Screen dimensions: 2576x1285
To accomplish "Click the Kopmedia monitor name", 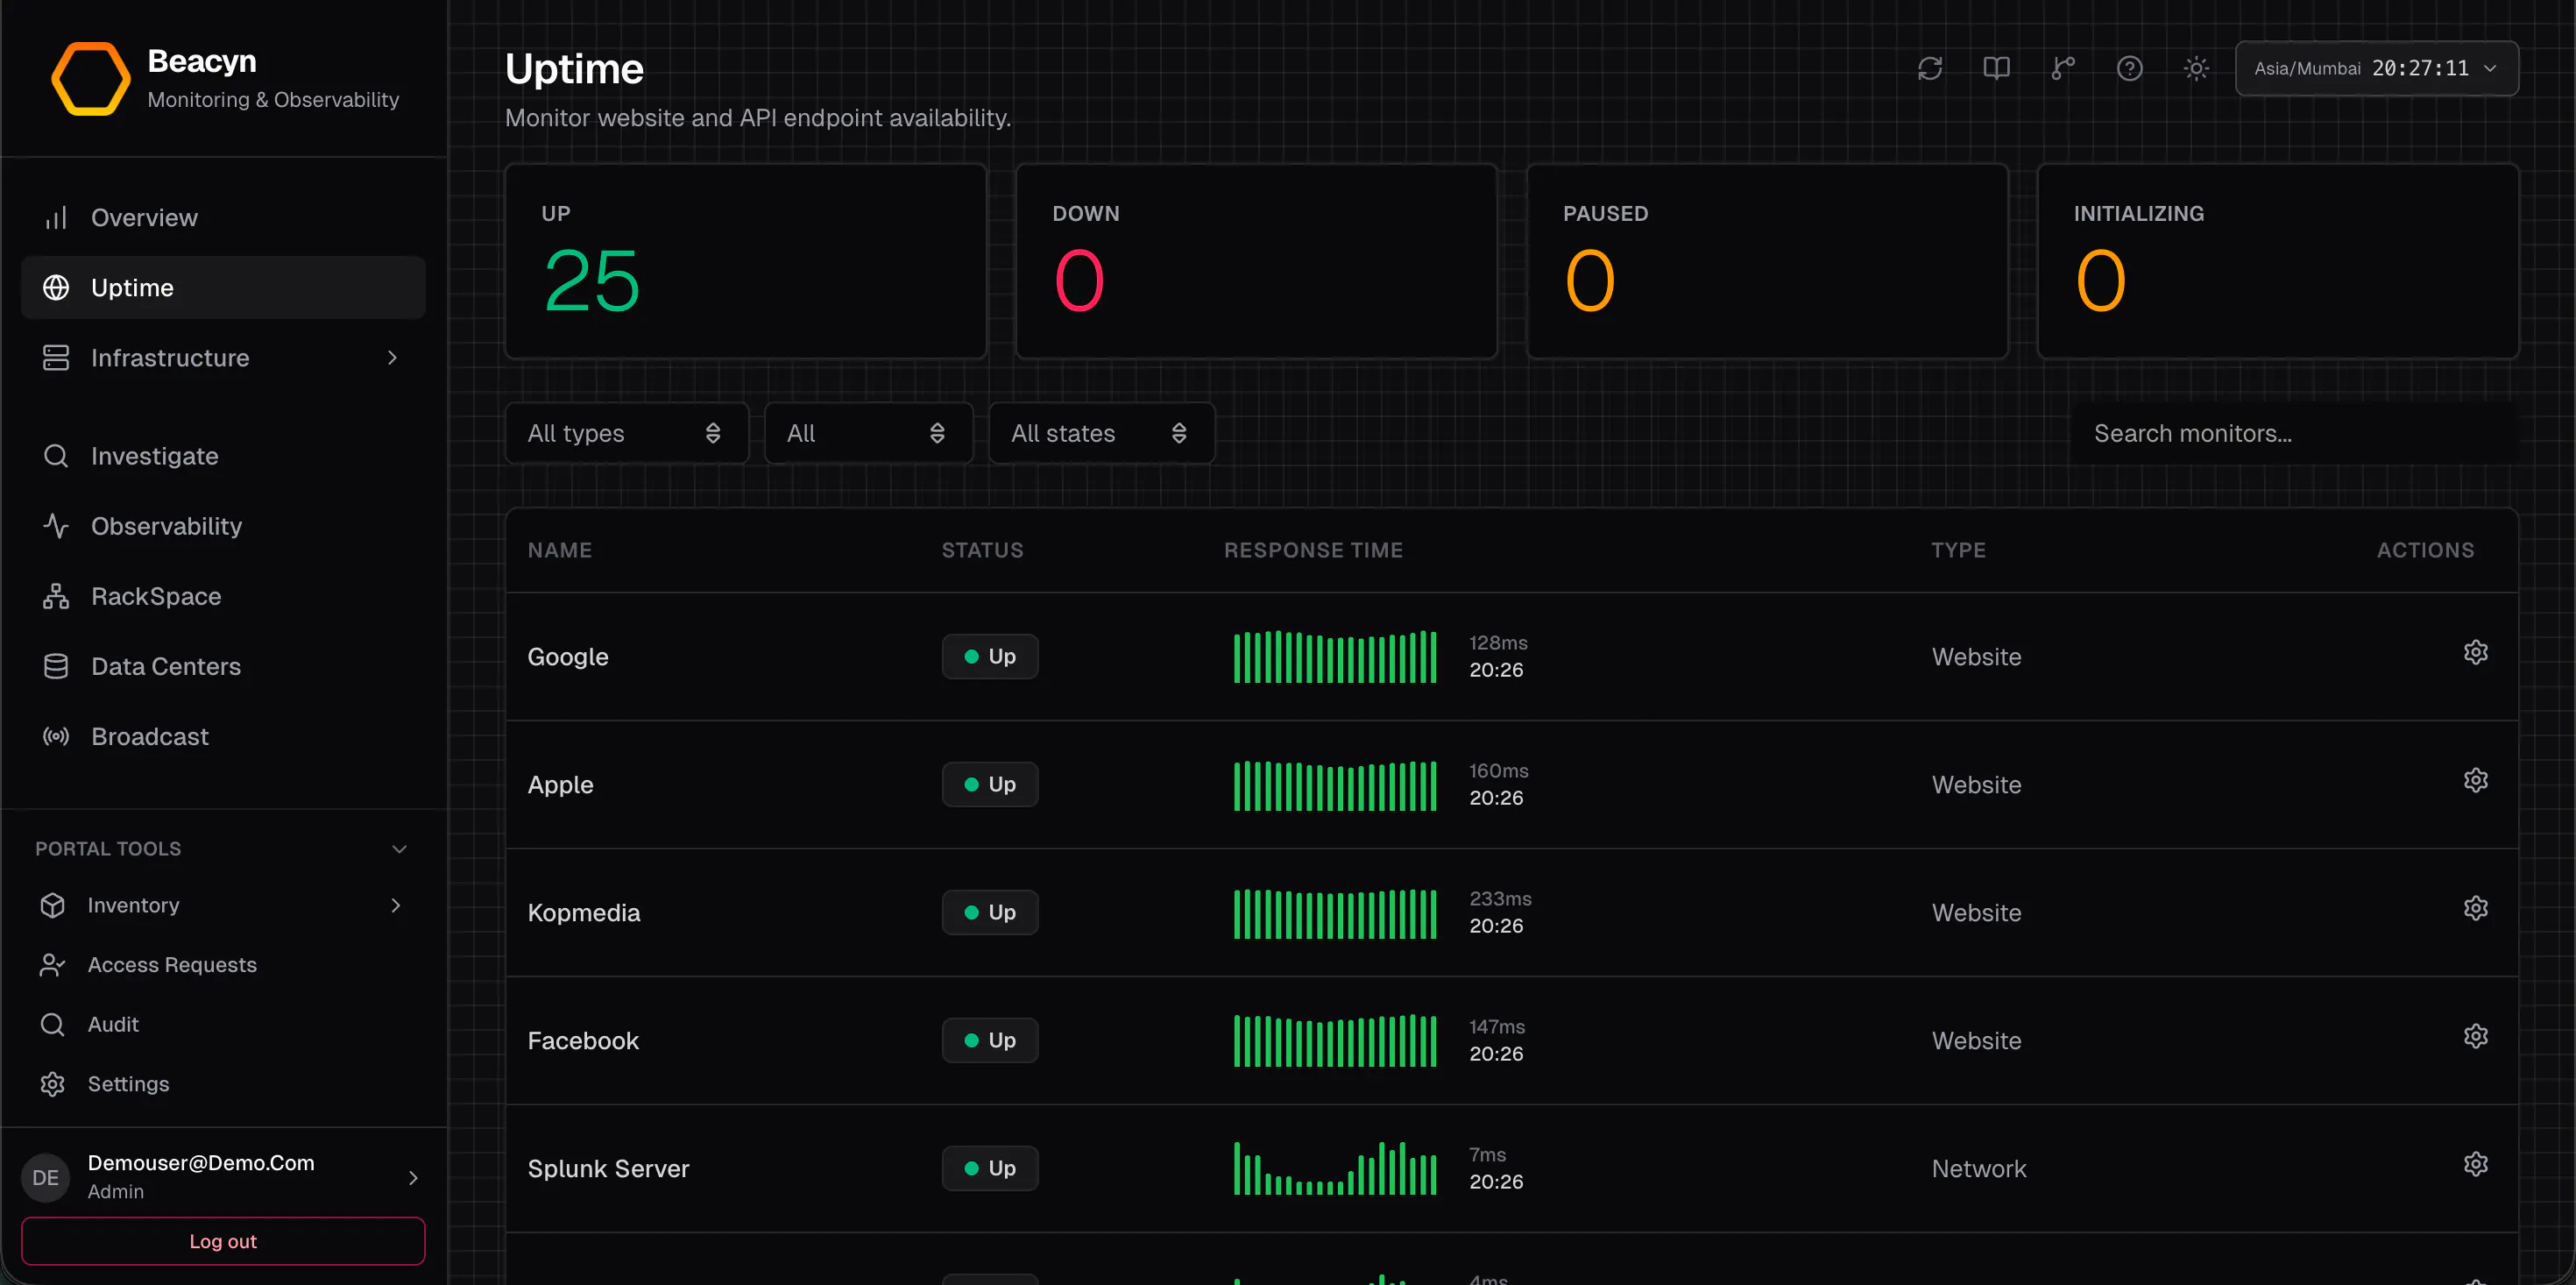I will [584, 912].
